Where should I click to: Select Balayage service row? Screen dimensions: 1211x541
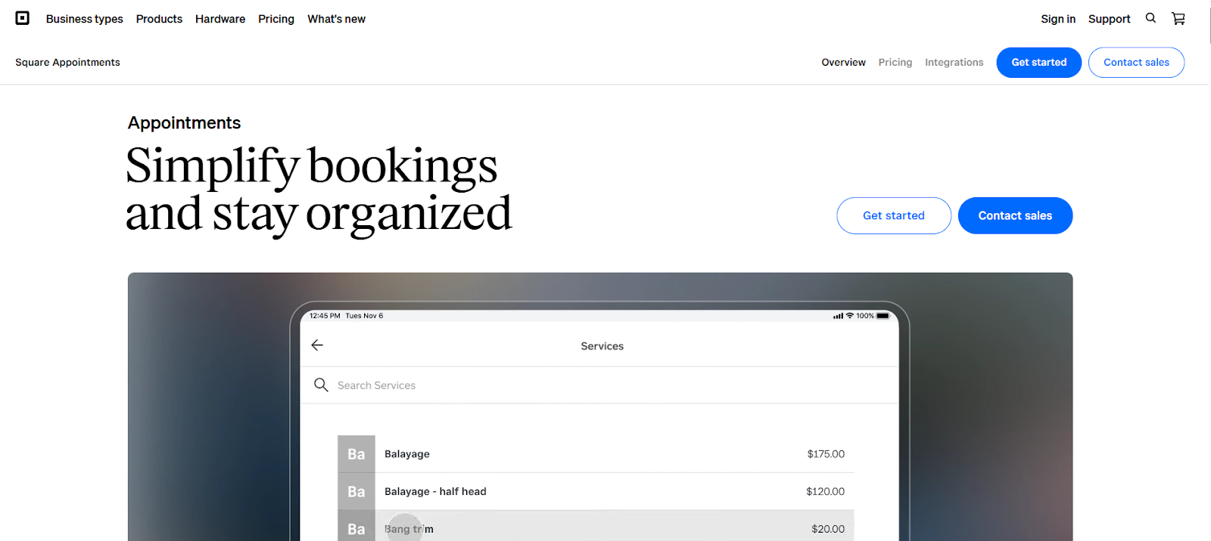tap(596, 454)
